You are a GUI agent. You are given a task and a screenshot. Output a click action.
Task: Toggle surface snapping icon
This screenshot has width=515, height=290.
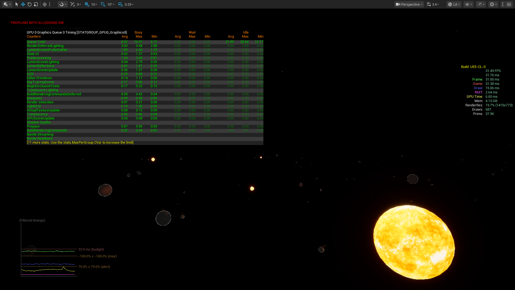73,4
